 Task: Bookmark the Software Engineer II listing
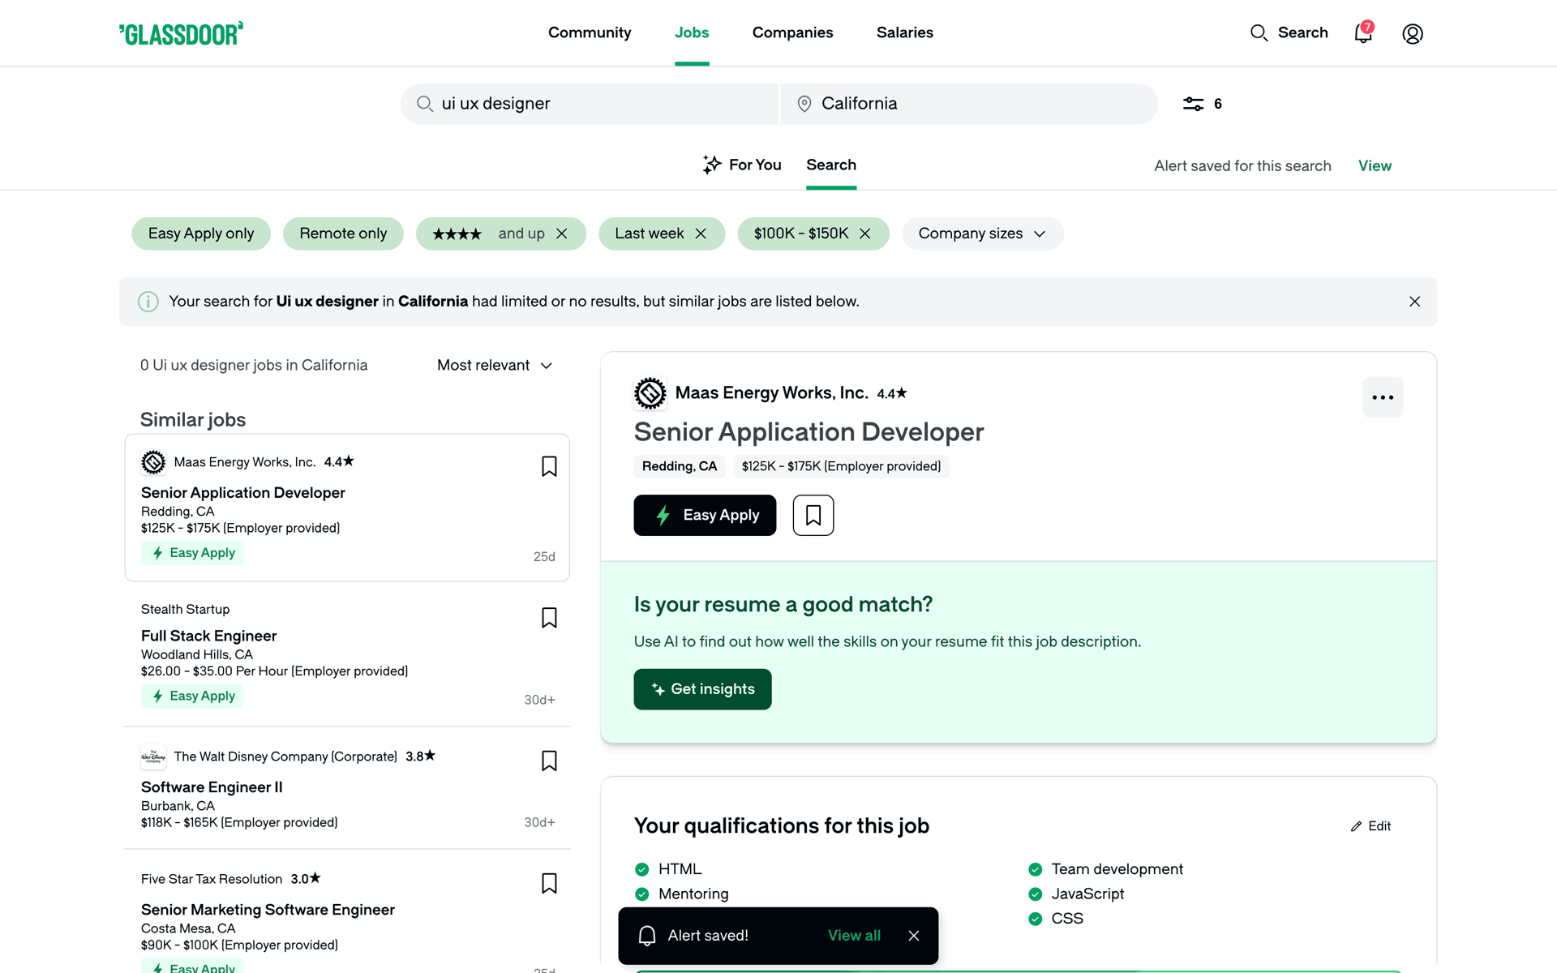click(x=549, y=761)
